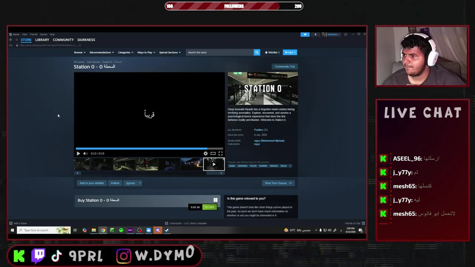Click the Action tag

(x=232, y=166)
